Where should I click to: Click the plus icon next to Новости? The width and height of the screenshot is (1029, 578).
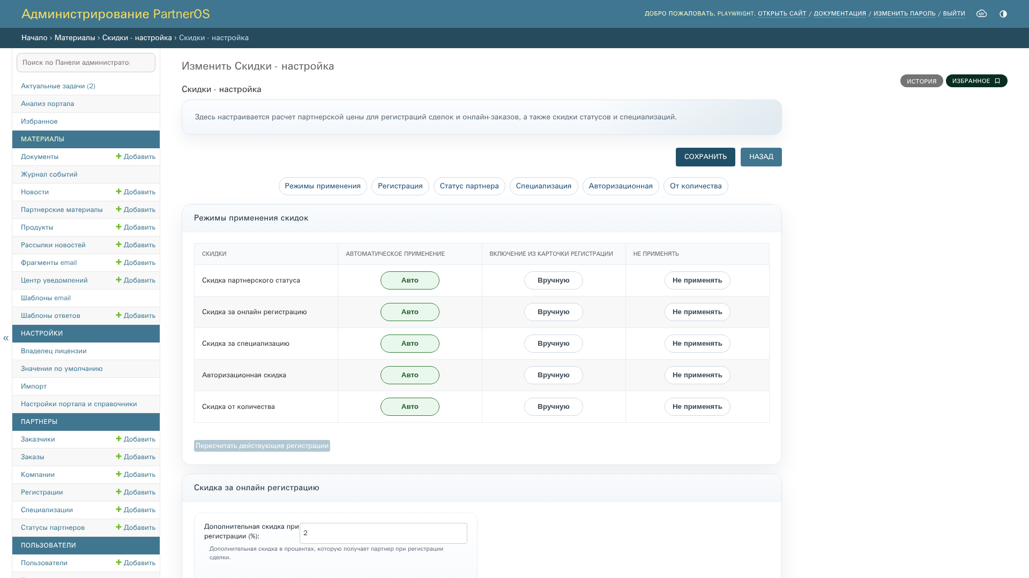coord(118,192)
